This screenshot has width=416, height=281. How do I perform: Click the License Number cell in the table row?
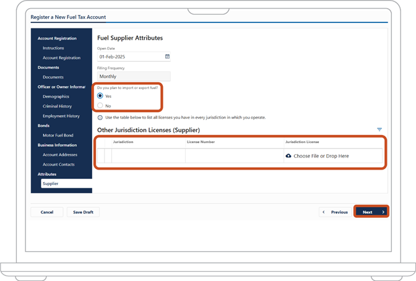tap(235, 155)
